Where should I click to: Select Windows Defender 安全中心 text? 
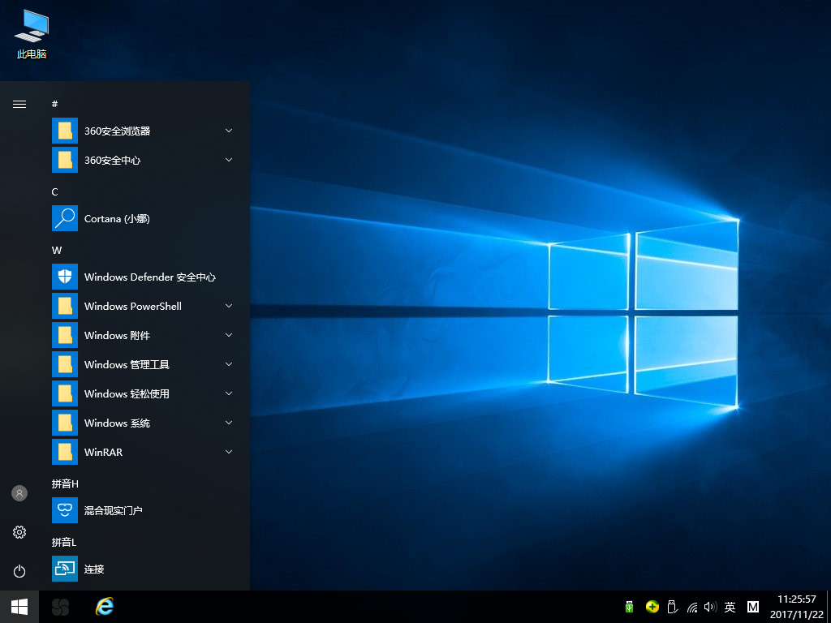[150, 277]
